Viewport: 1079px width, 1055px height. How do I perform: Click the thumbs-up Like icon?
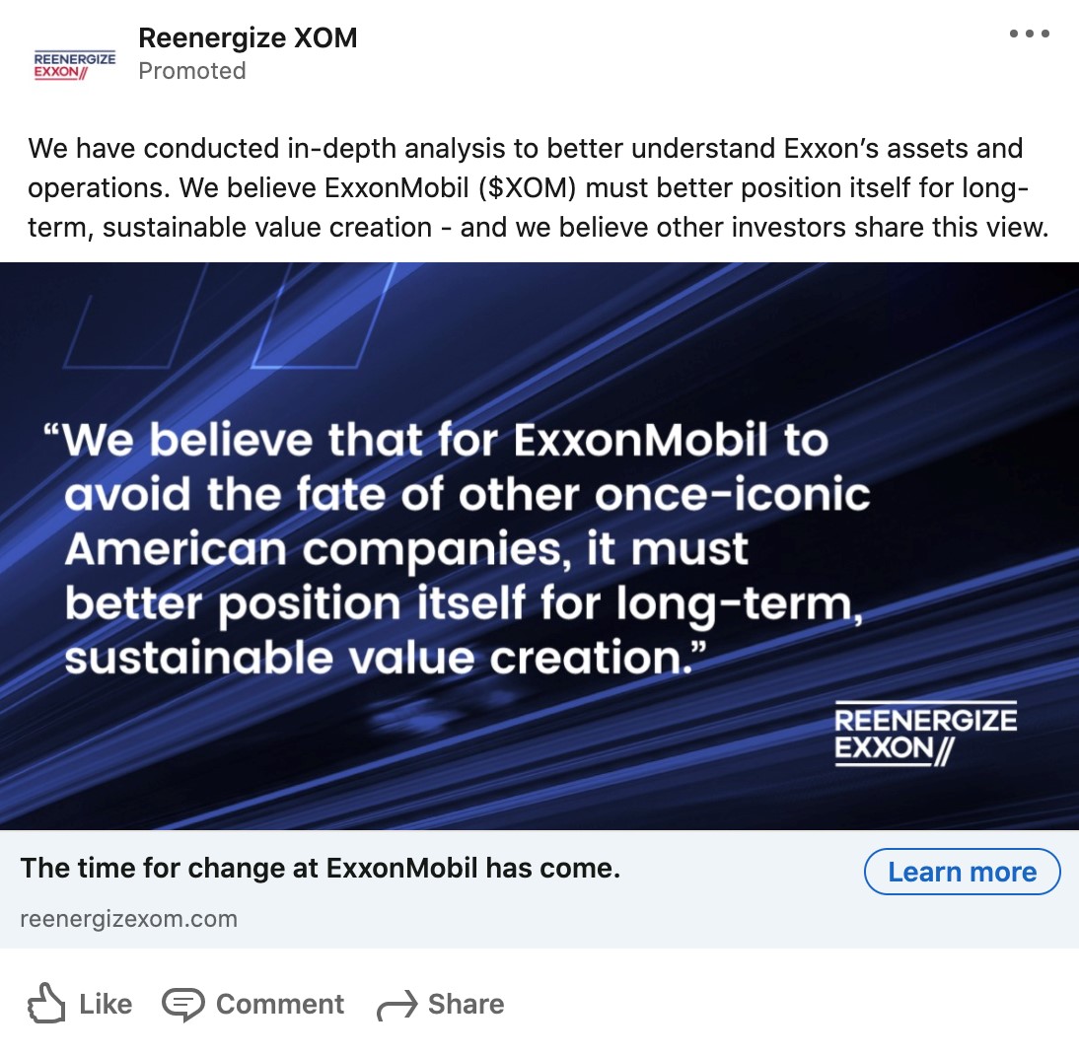pyautogui.click(x=47, y=1004)
